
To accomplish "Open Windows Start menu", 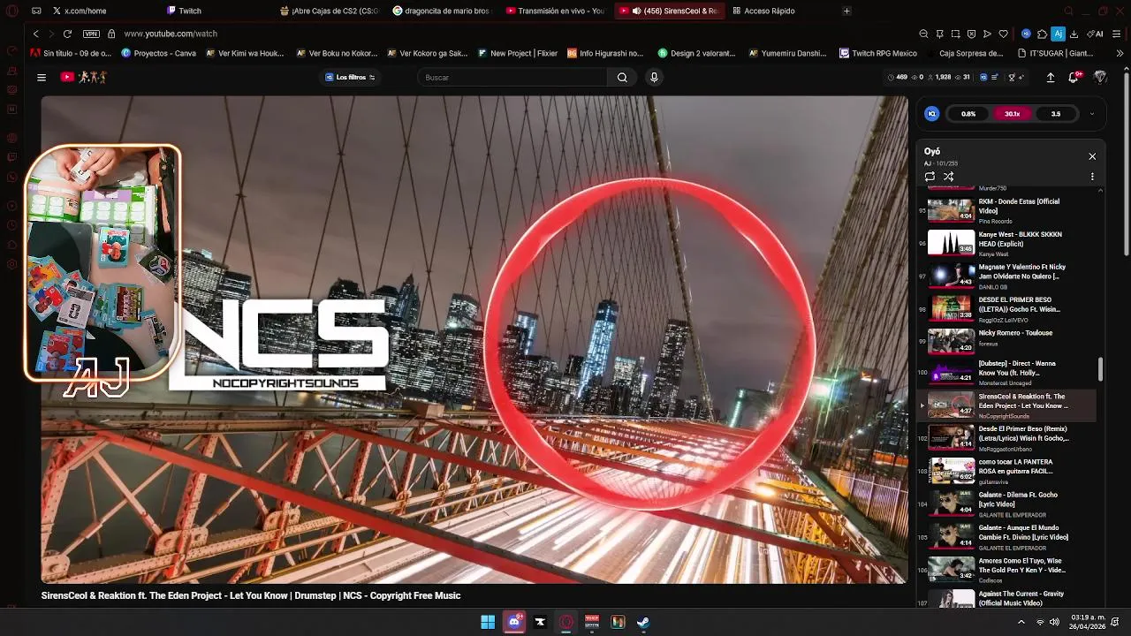I will (488, 622).
